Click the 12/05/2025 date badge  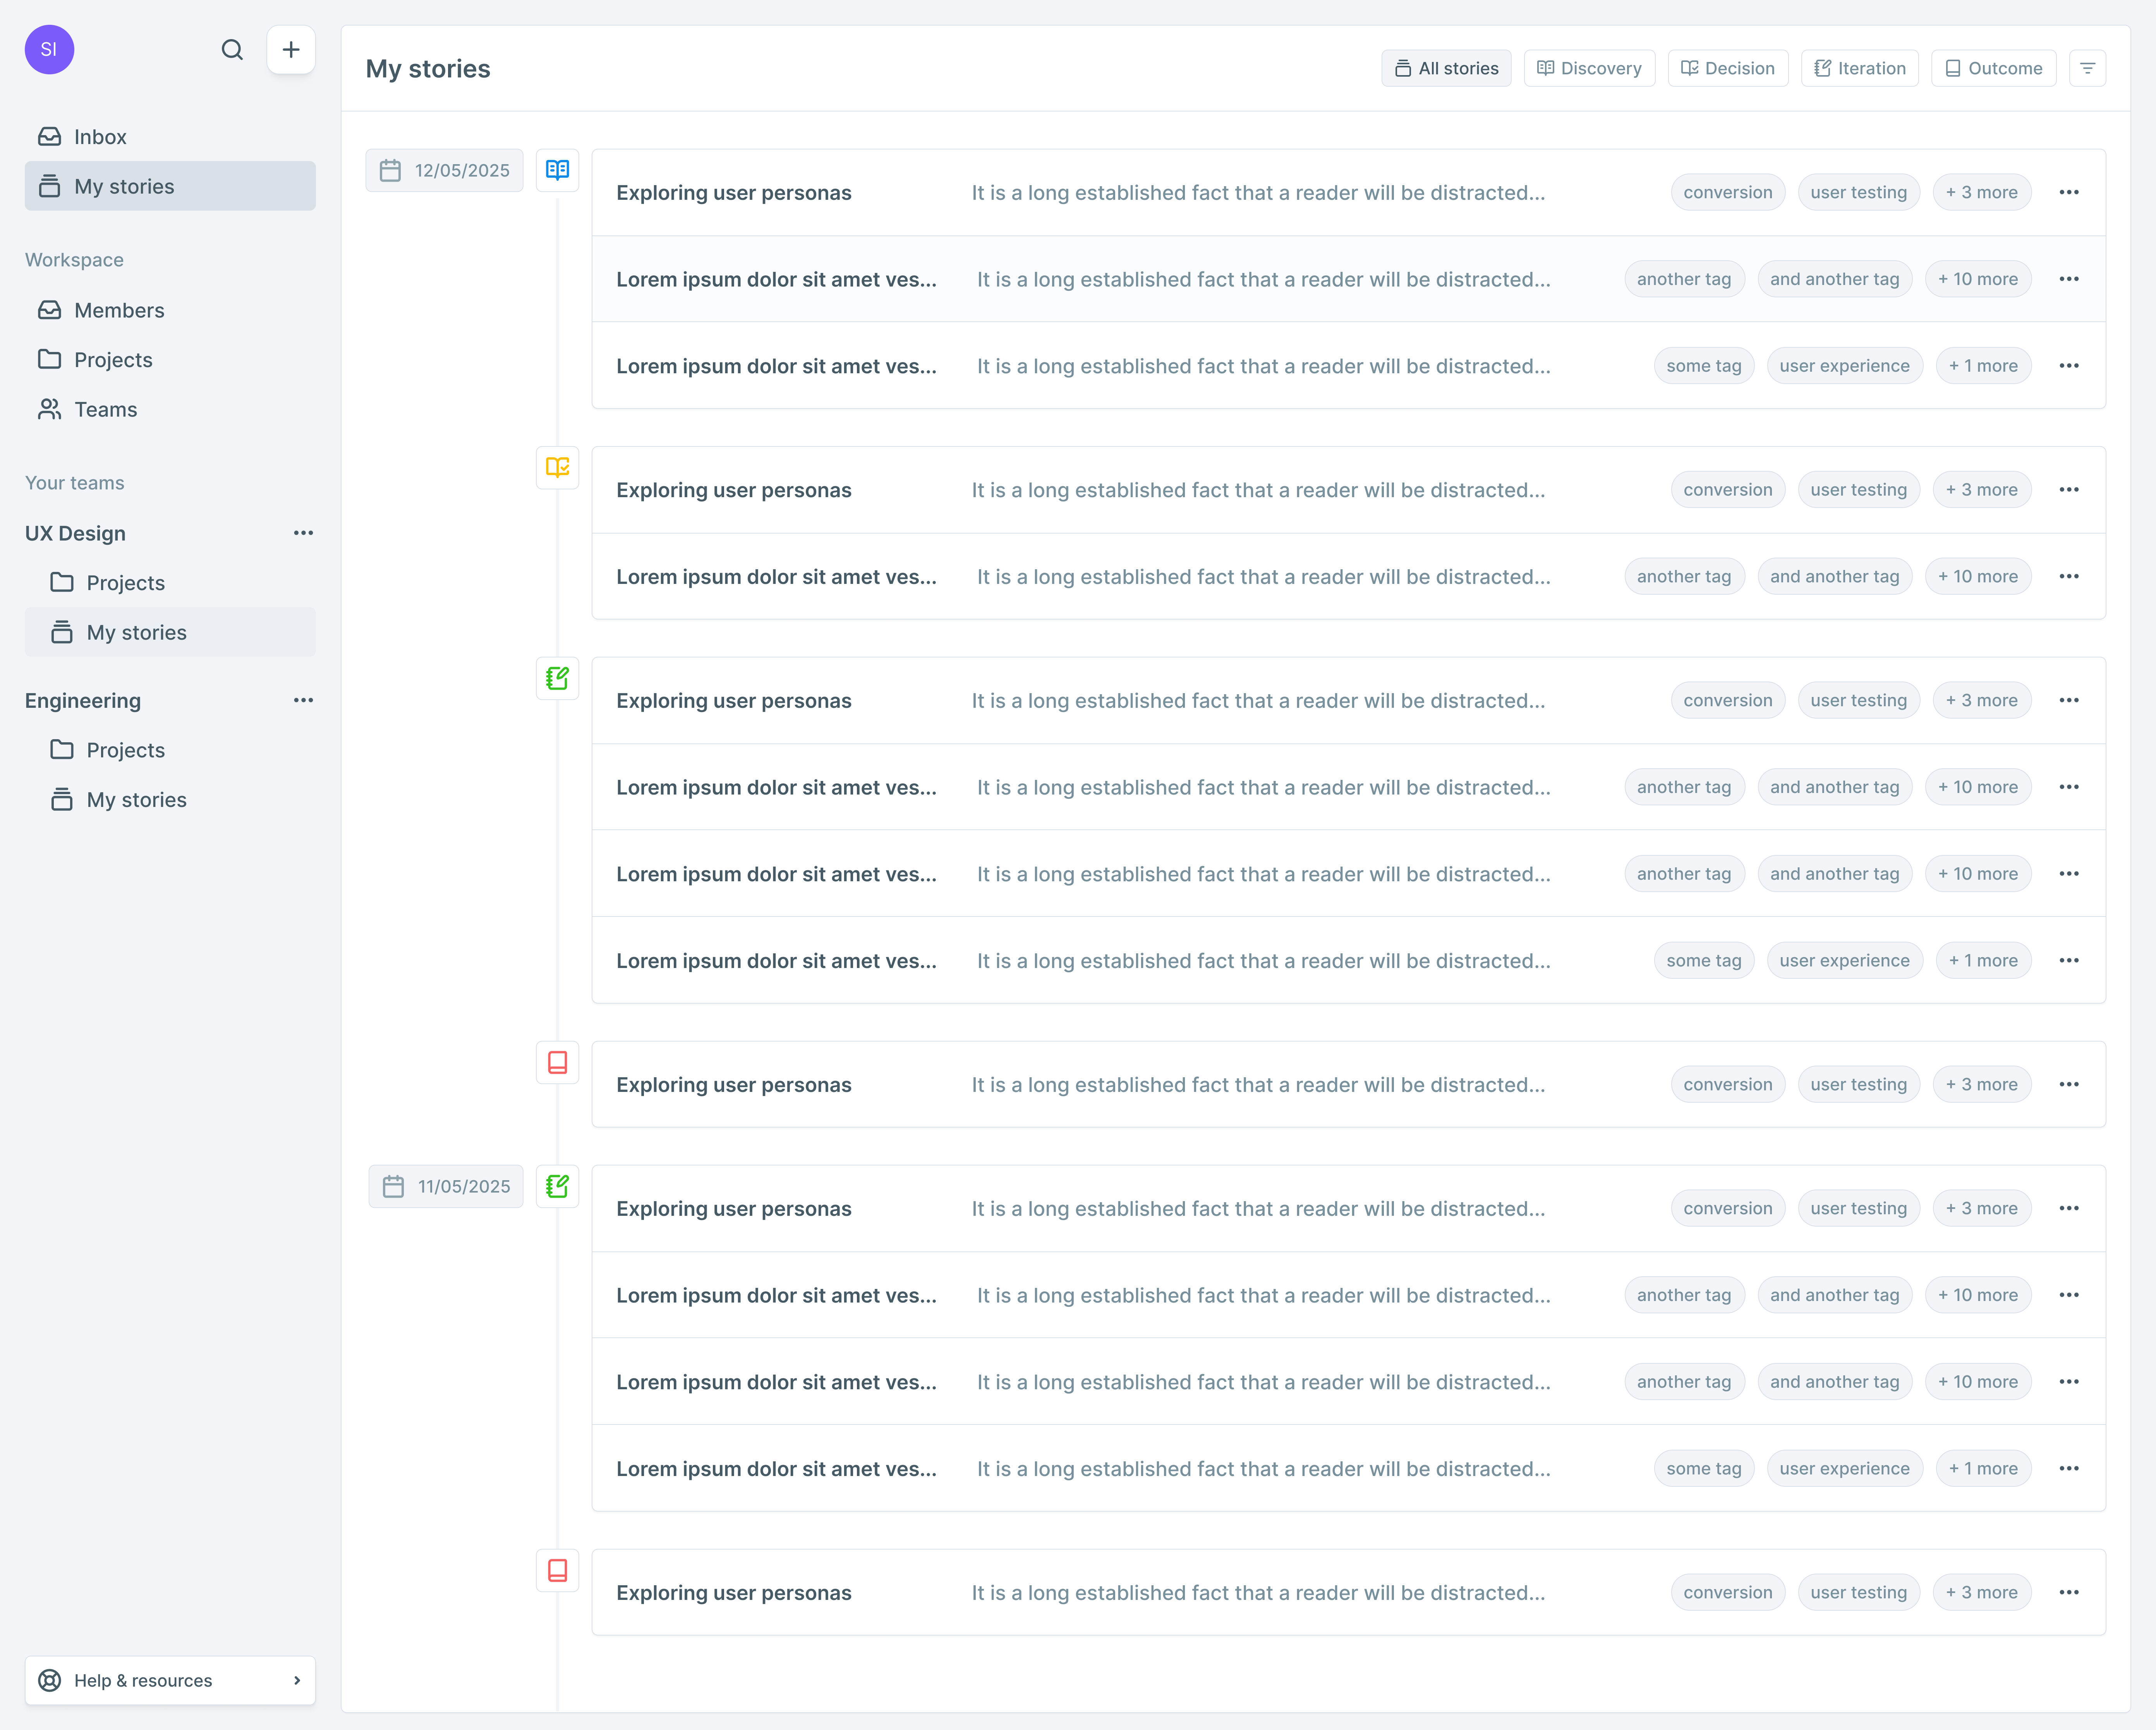444,170
